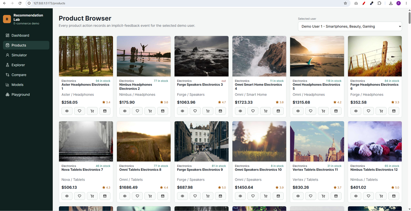Reload the page with browser refresh button
Viewport: 411px width, 211px height.
20,3
